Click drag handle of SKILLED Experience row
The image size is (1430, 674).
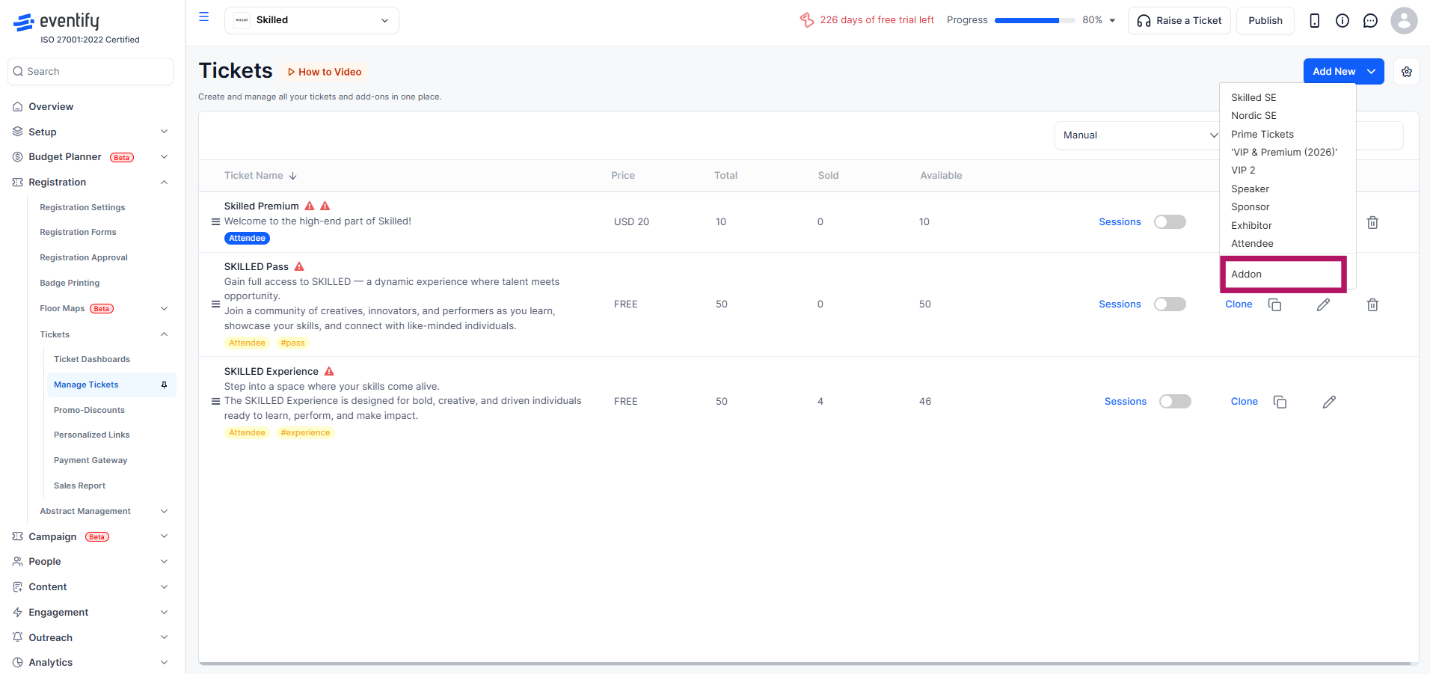click(215, 402)
